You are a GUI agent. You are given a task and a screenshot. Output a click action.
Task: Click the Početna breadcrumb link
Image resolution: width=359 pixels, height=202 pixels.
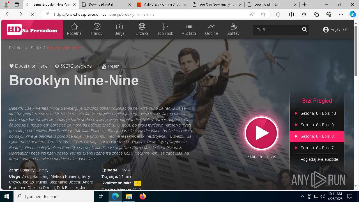point(16,48)
